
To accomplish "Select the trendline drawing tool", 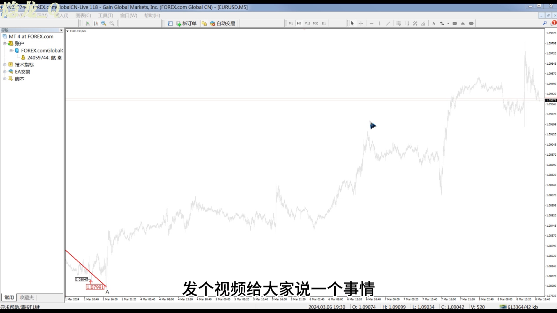I will pyautogui.click(x=388, y=23).
